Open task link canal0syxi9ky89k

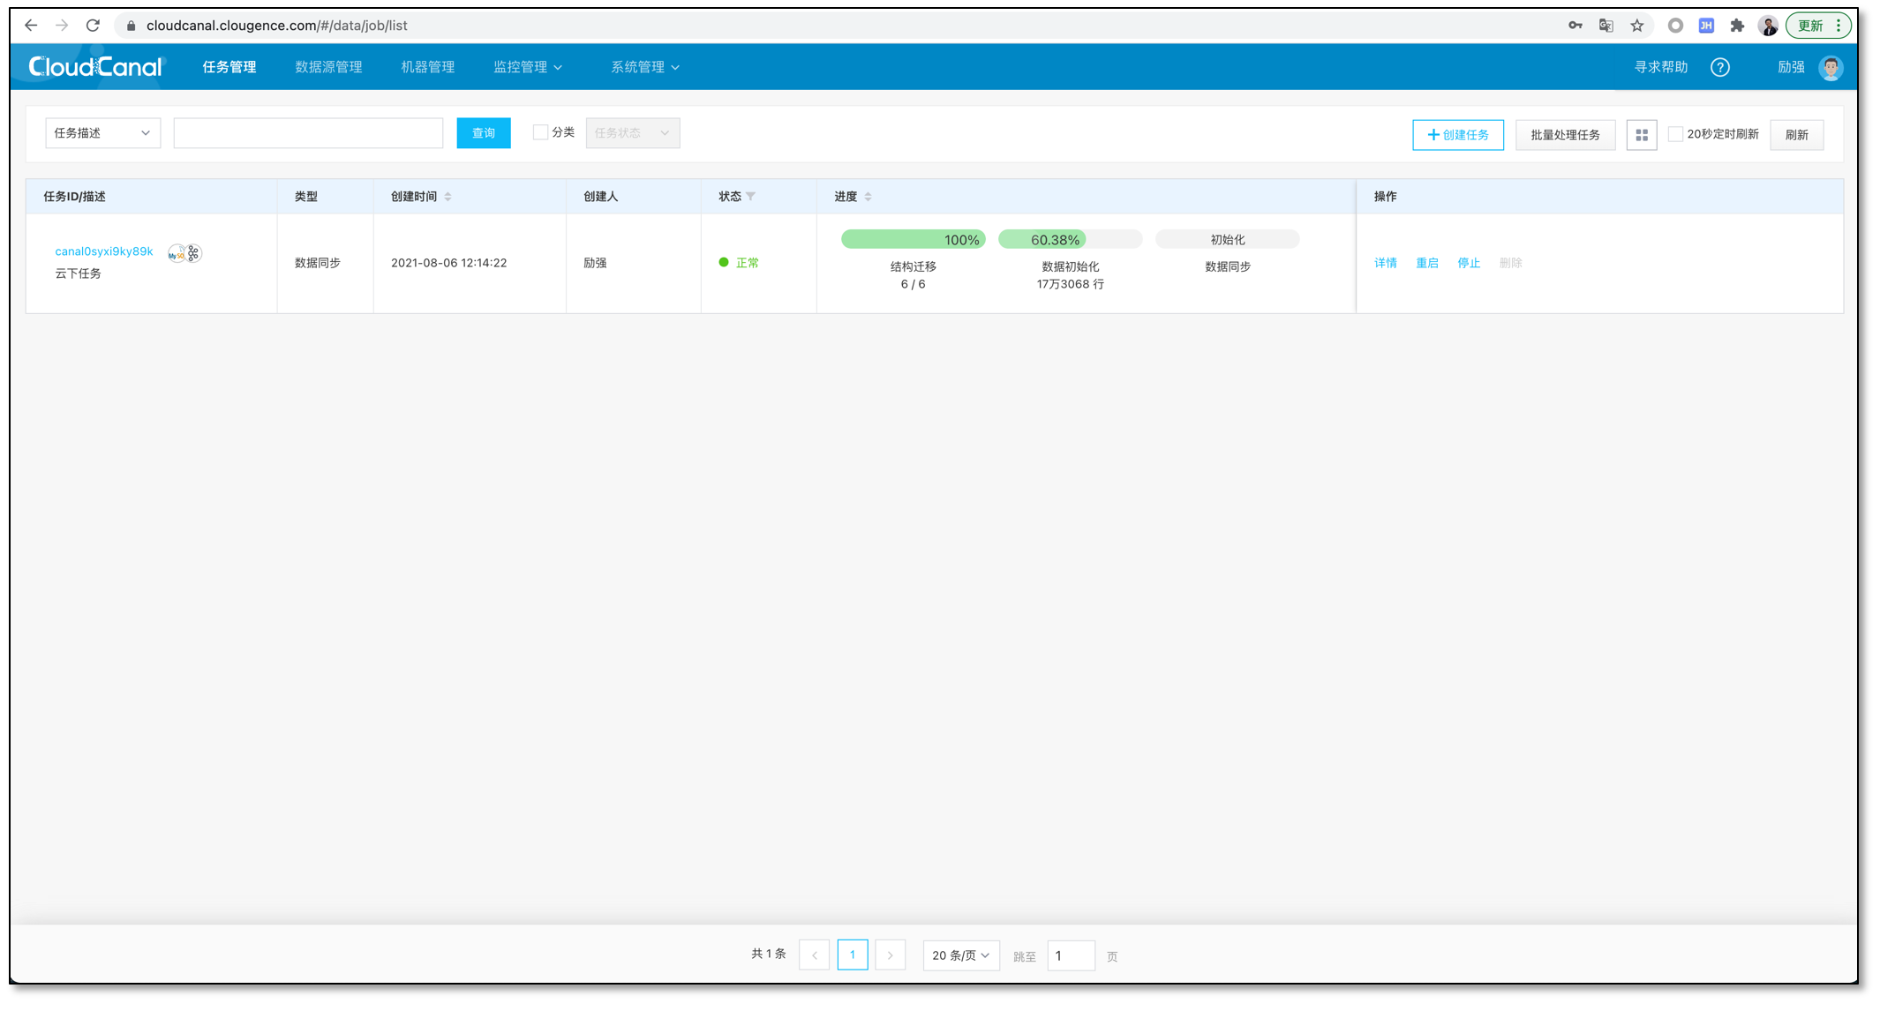(x=104, y=251)
